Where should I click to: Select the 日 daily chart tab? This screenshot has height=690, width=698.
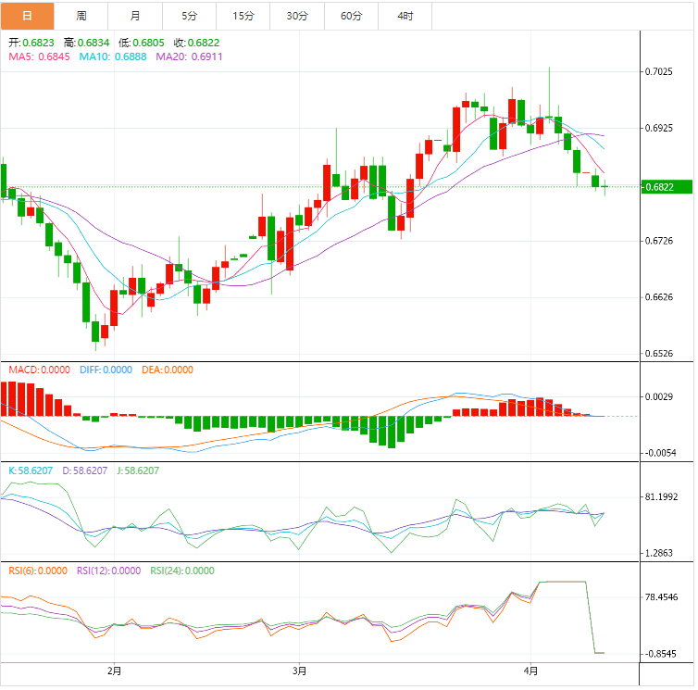(27, 16)
